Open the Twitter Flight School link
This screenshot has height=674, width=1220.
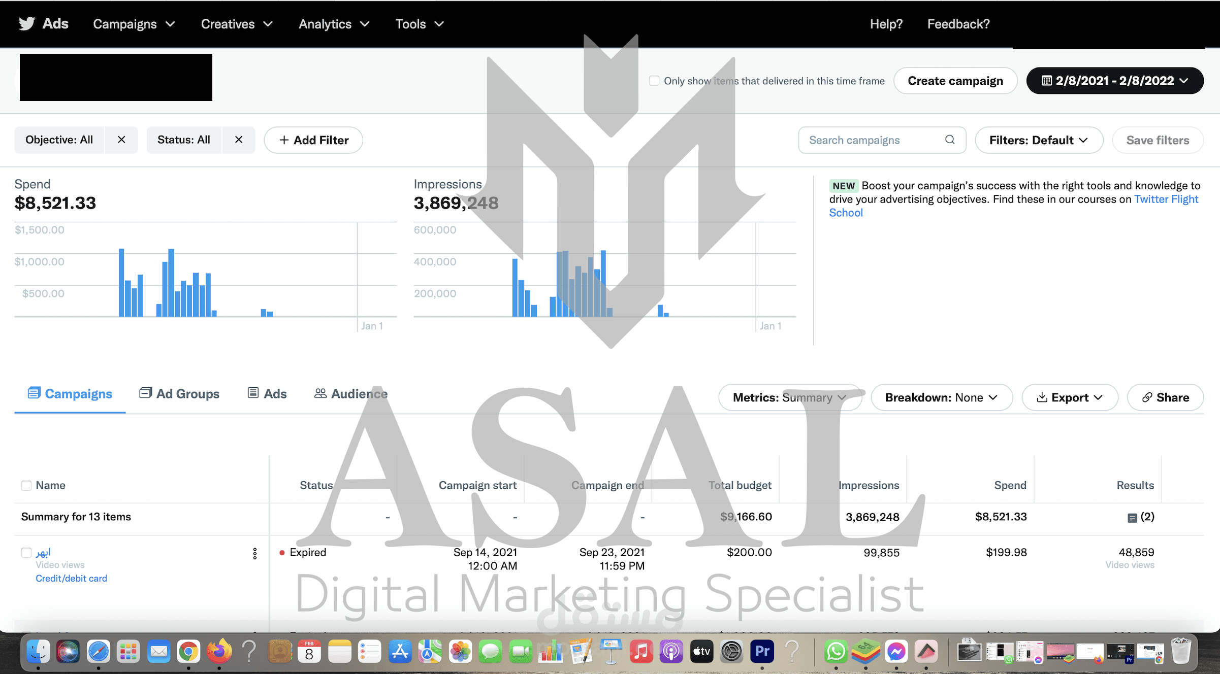1166,199
